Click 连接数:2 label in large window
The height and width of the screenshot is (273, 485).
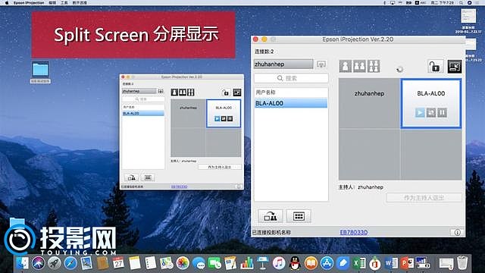(264, 52)
